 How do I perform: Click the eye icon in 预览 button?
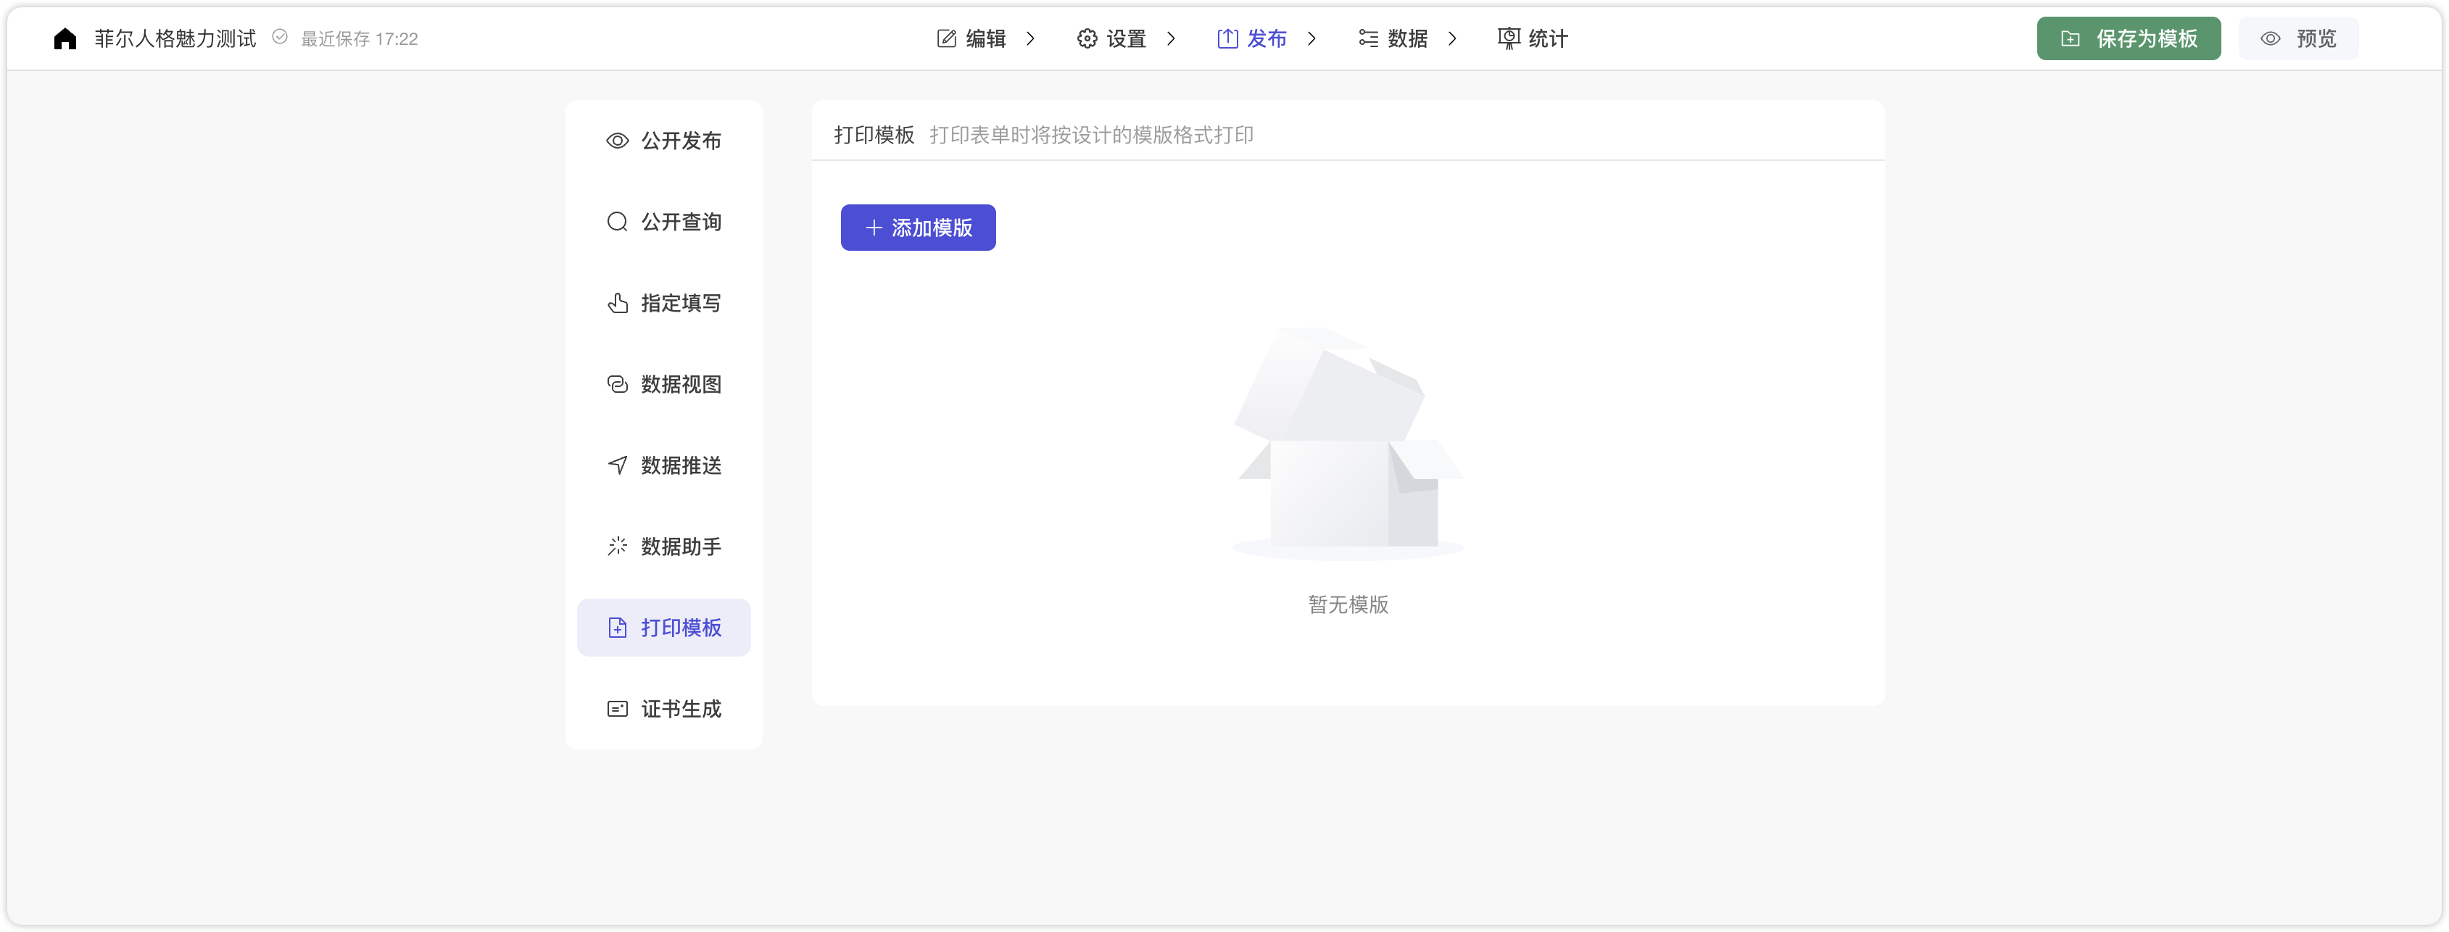click(x=2270, y=38)
